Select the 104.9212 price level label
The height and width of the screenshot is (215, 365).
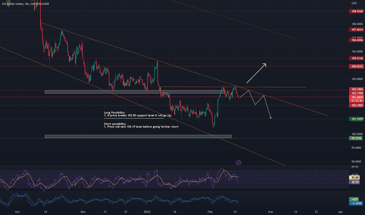click(x=356, y=66)
